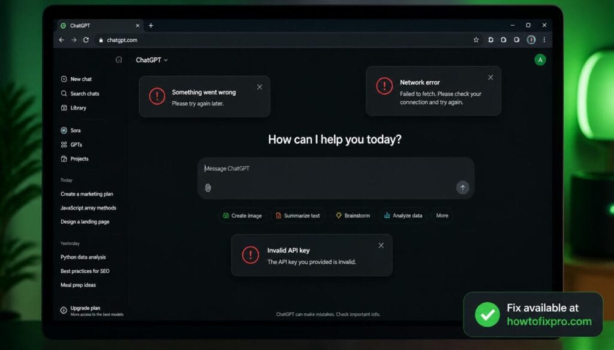Click the second extension icon in toolbar

point(504,40)
